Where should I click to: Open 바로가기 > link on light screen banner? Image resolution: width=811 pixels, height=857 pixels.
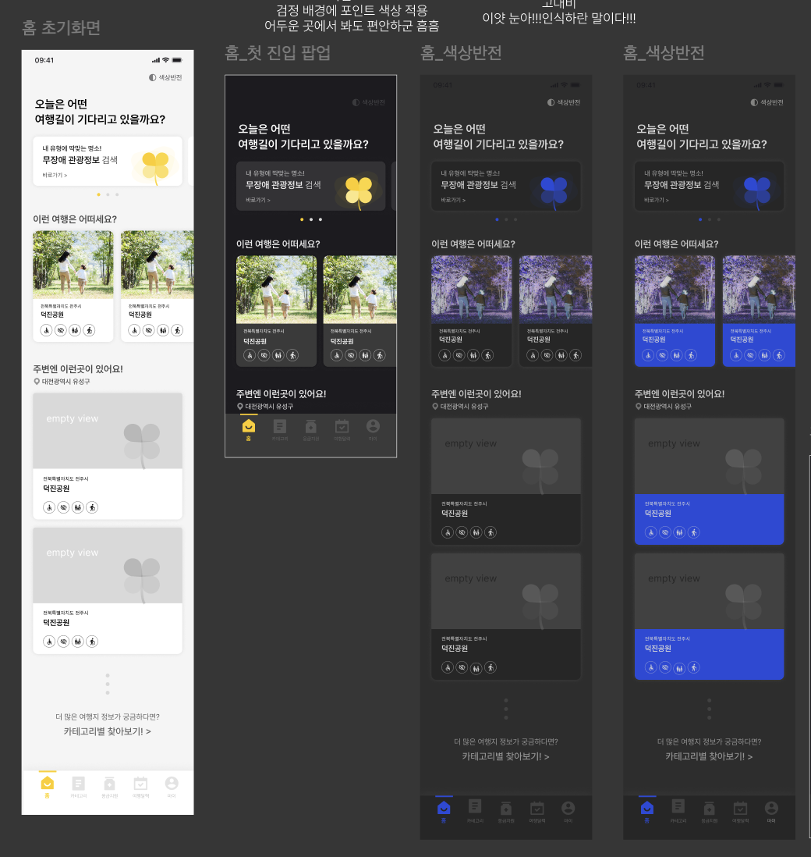(x=55, y=175)
